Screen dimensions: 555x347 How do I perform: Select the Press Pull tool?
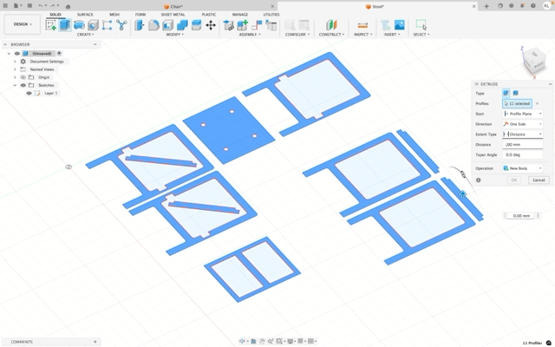pyautogui.click(x=140, y=25)
